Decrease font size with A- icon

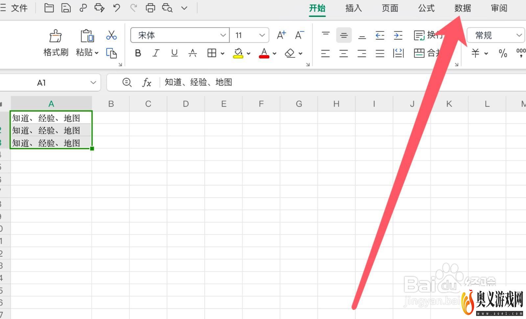[x=299, y=35]
